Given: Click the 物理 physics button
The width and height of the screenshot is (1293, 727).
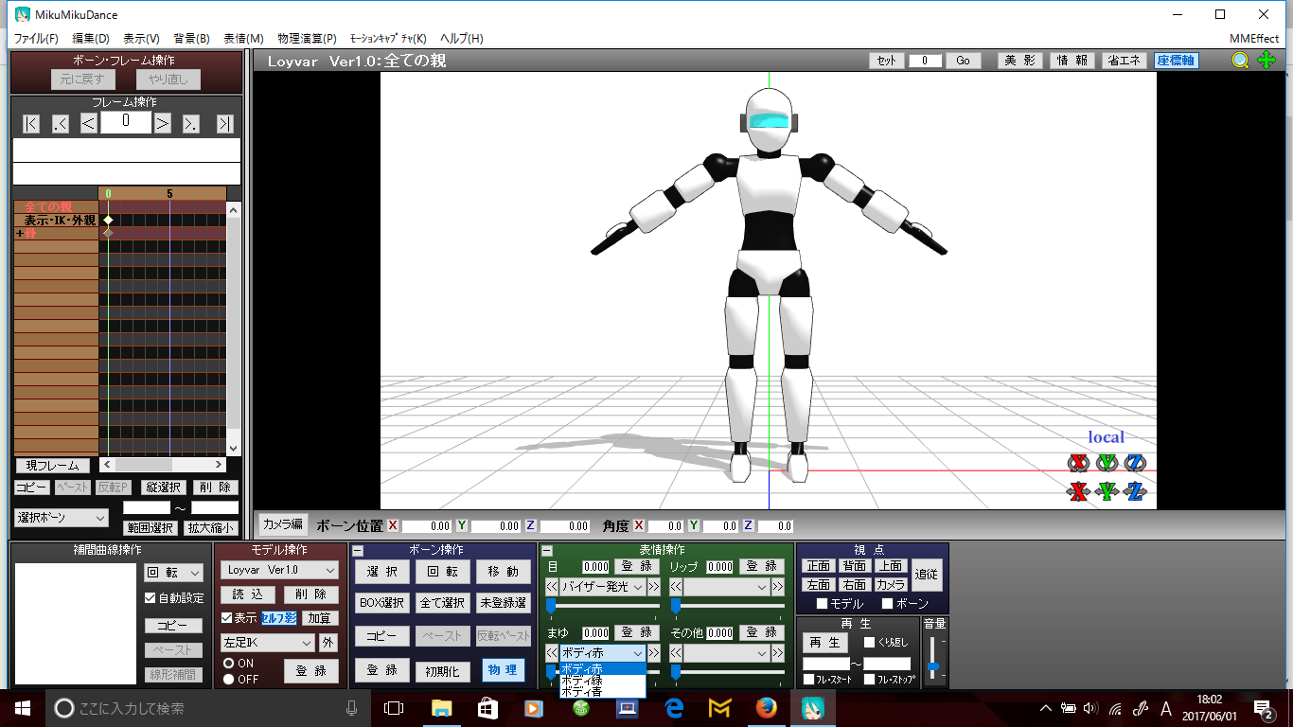Looking at the screenshot, I should coord(503,670).
